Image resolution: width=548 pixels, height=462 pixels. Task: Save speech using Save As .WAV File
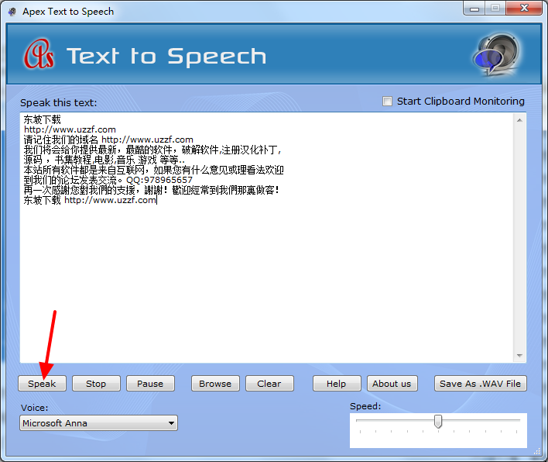point(480,384)
